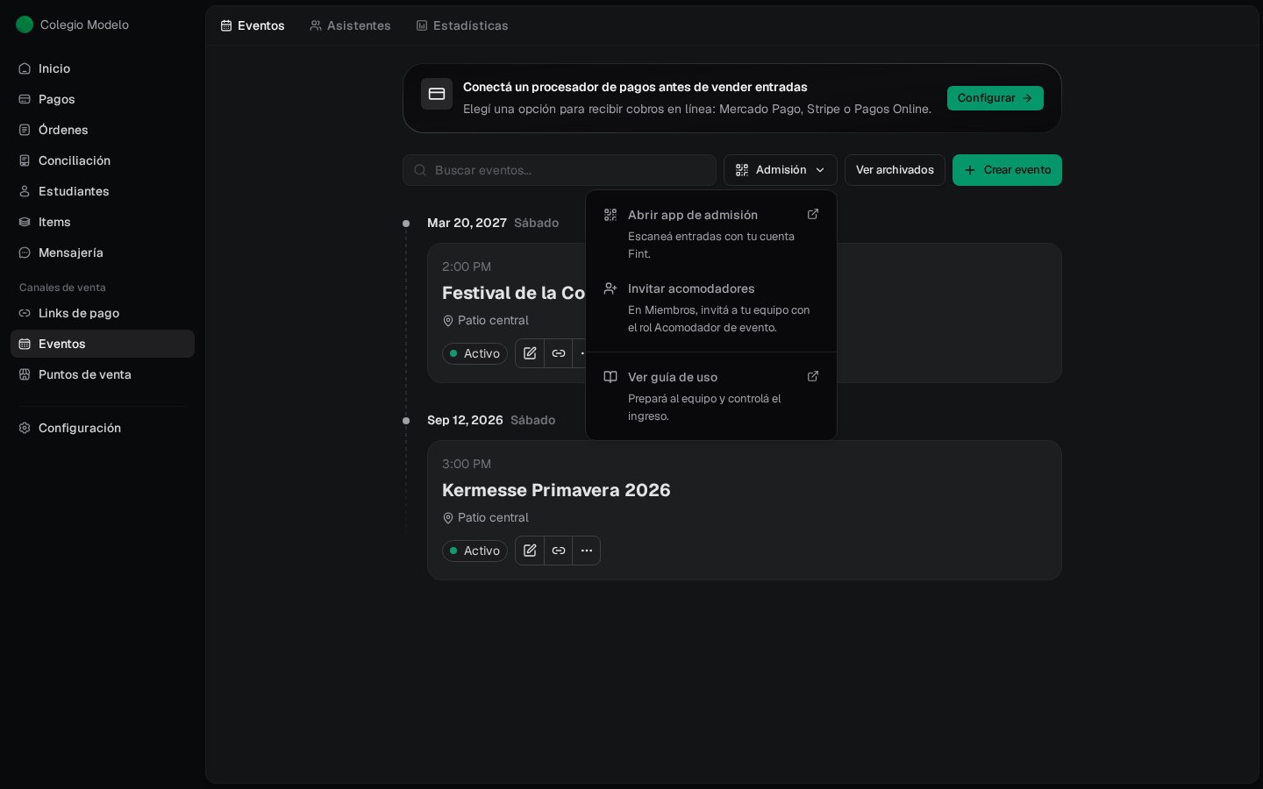Click the QR icon on Admisión button
The height and width of the screenshot is (789, 1263).
coord(742,170)
